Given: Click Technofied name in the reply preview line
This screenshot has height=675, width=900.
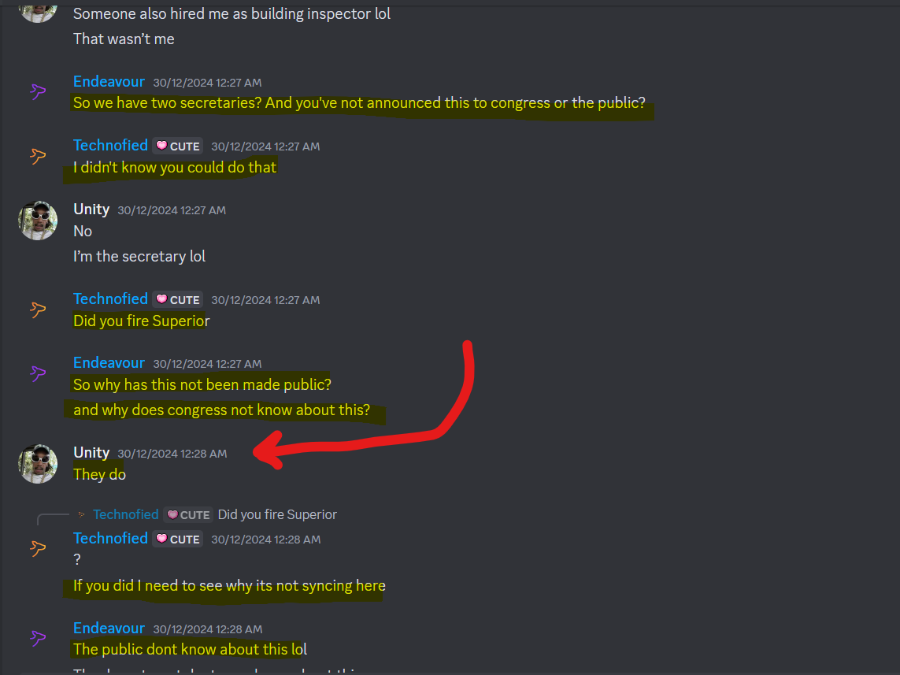Looking at the screenshot, I should point(126,514).
